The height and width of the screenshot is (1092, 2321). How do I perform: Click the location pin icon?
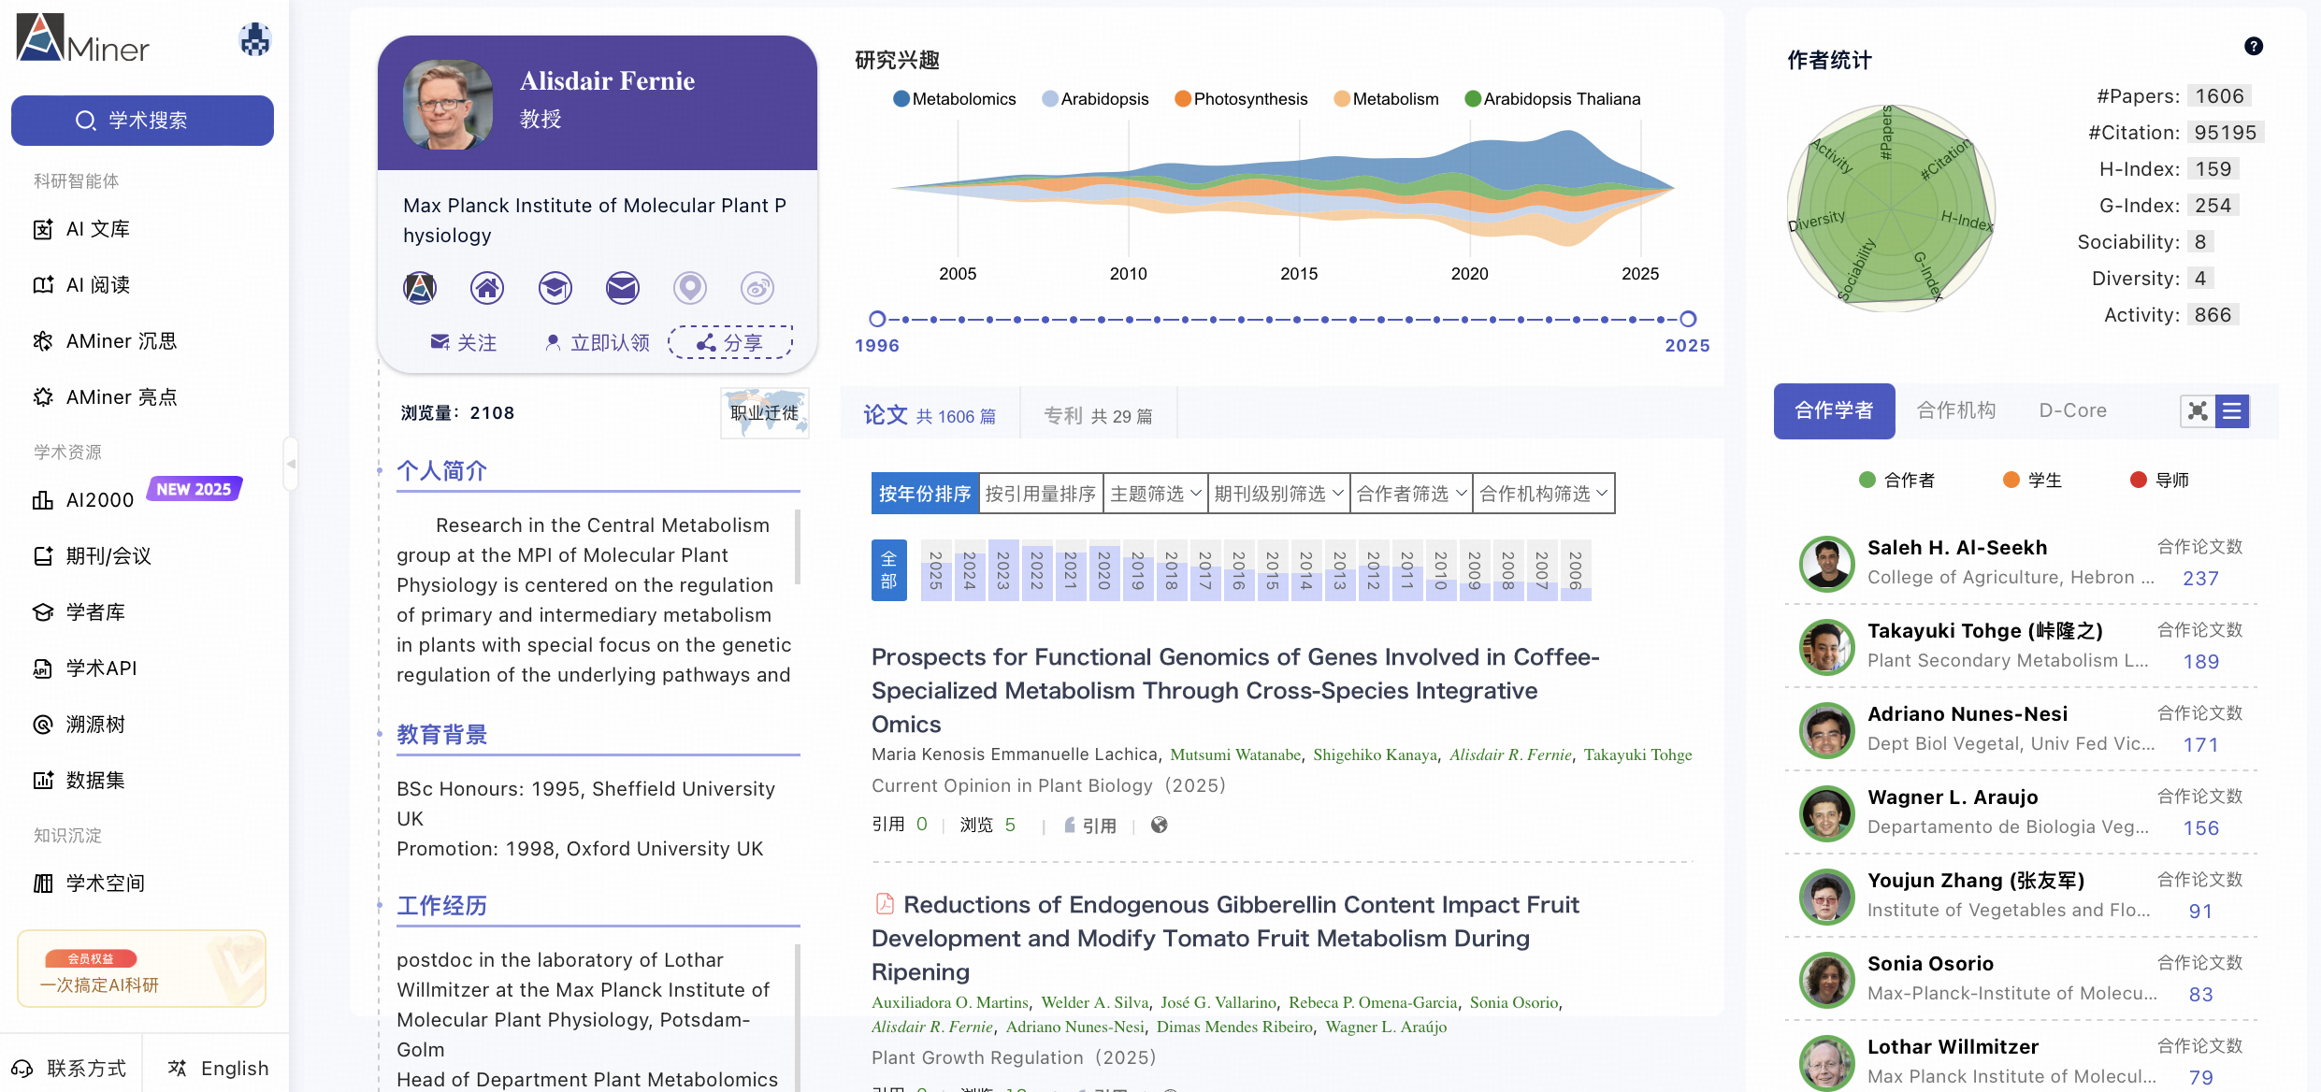coord(689,288)
